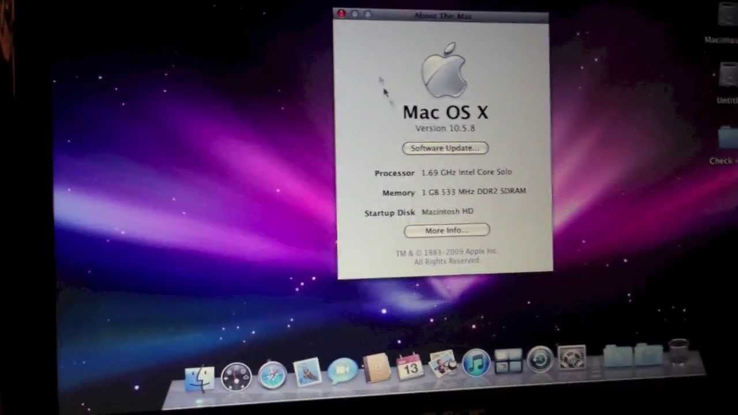Select the Check folder on desktop
738x415 pixels.
[725, 147]
